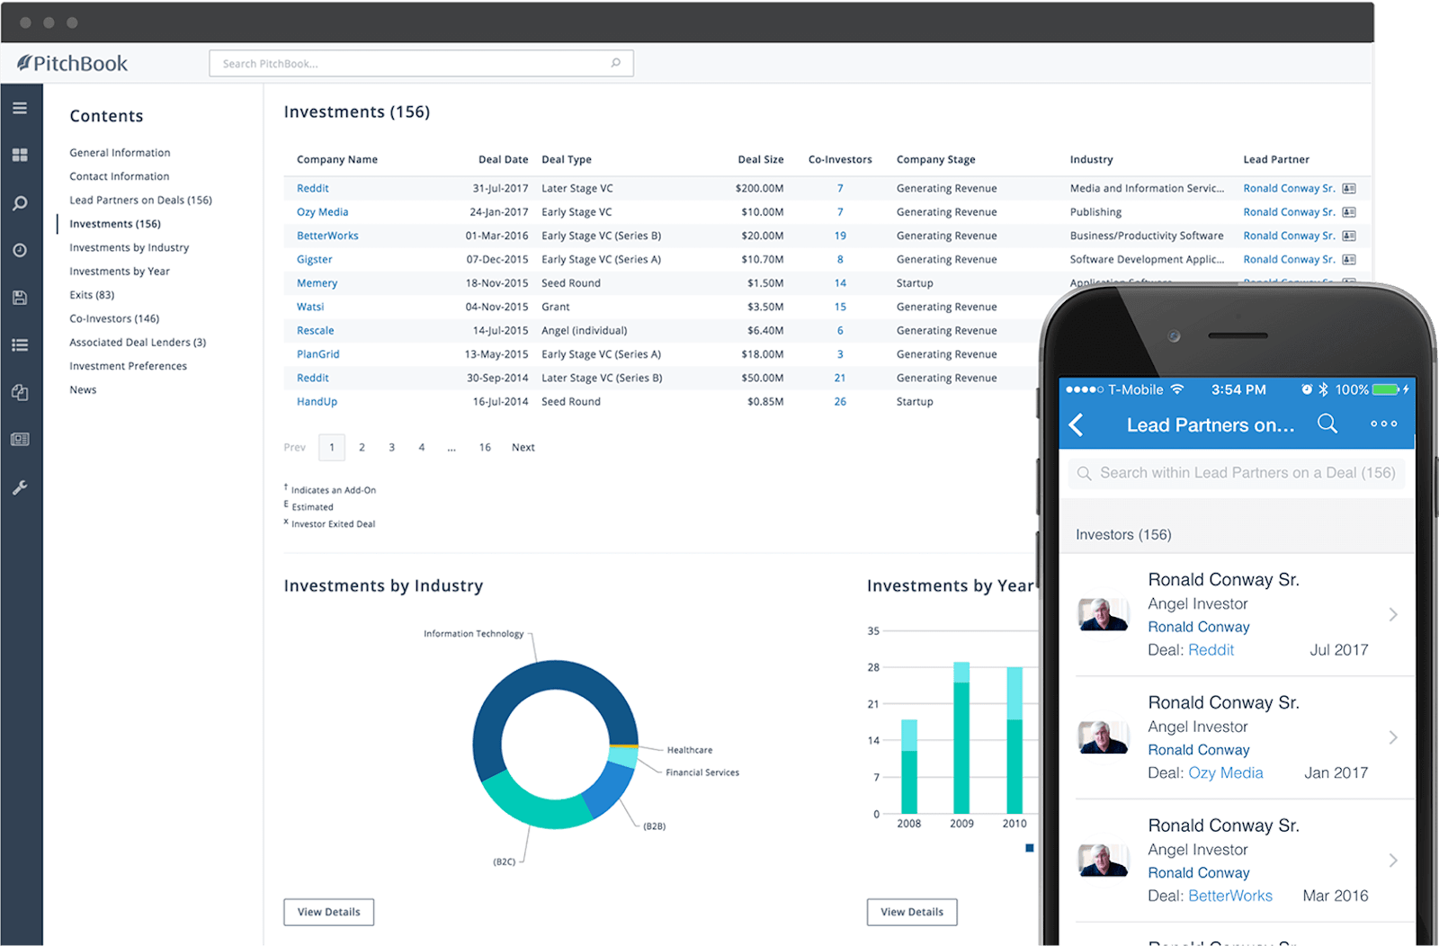Click the PitchBook logo
The width and height of the screenshot is (1439, 946).
(72, 63)
